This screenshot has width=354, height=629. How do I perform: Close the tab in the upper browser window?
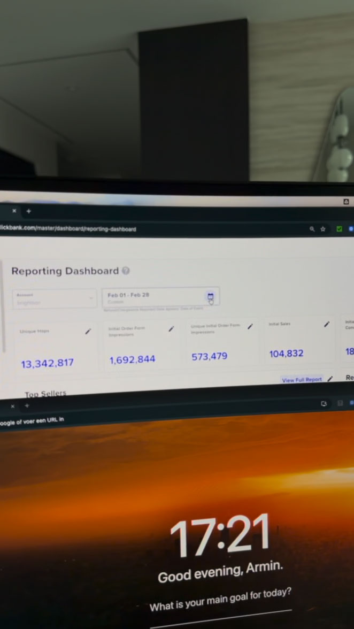click(x=14, y=211)
